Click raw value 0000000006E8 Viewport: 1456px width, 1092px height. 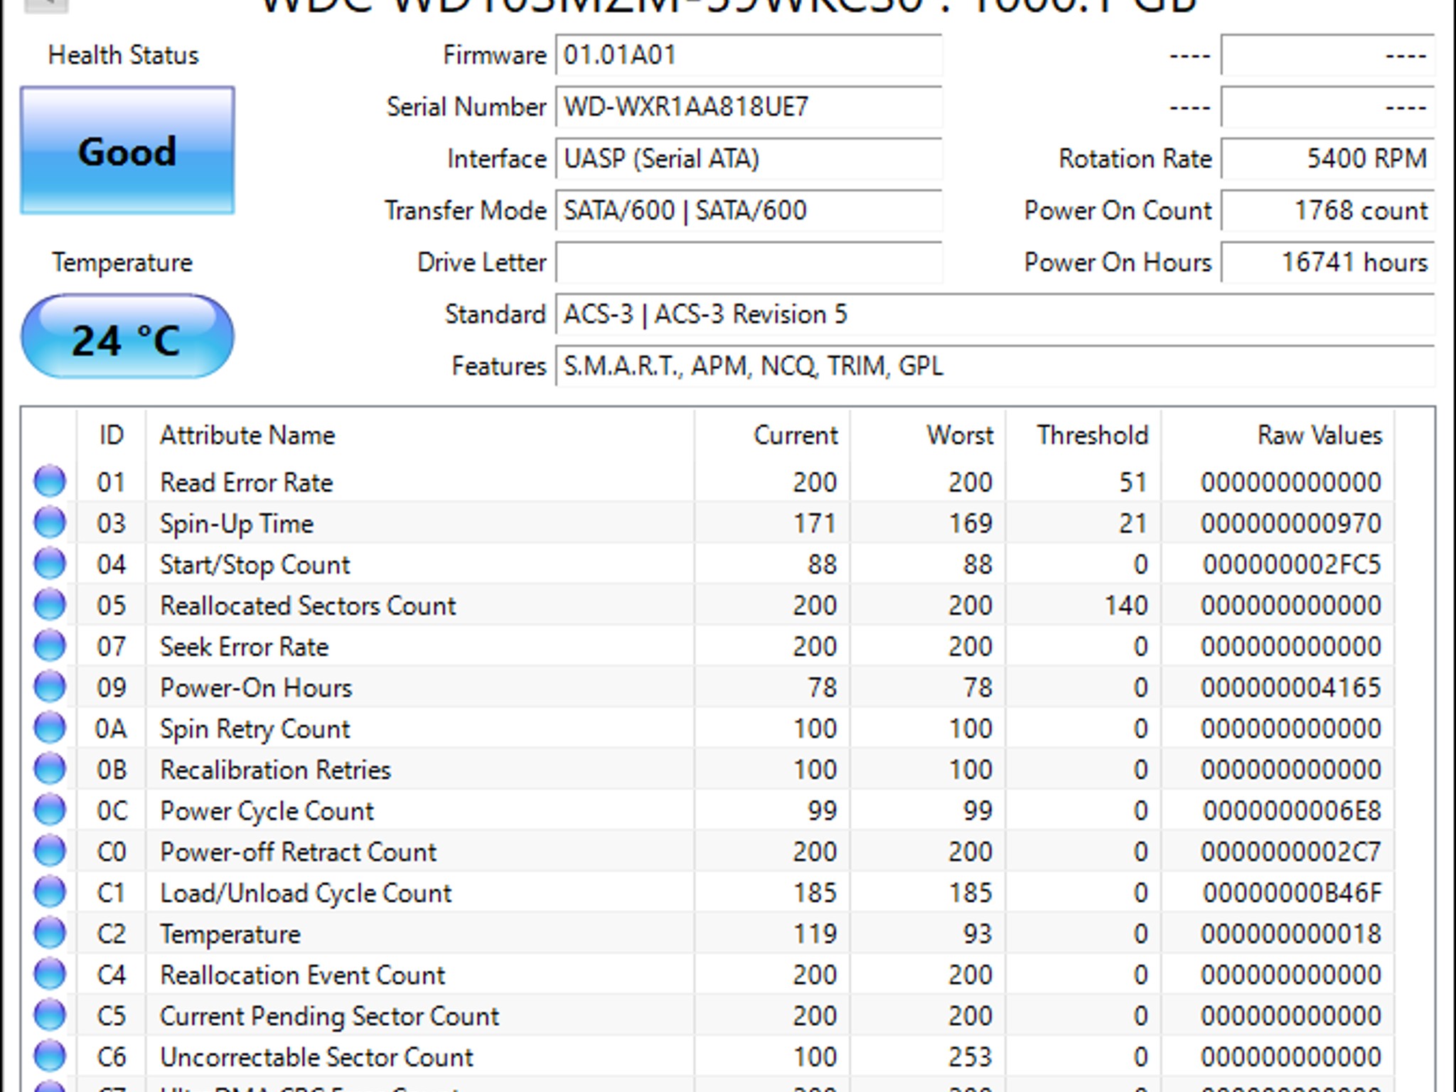tap(1291, 811)
